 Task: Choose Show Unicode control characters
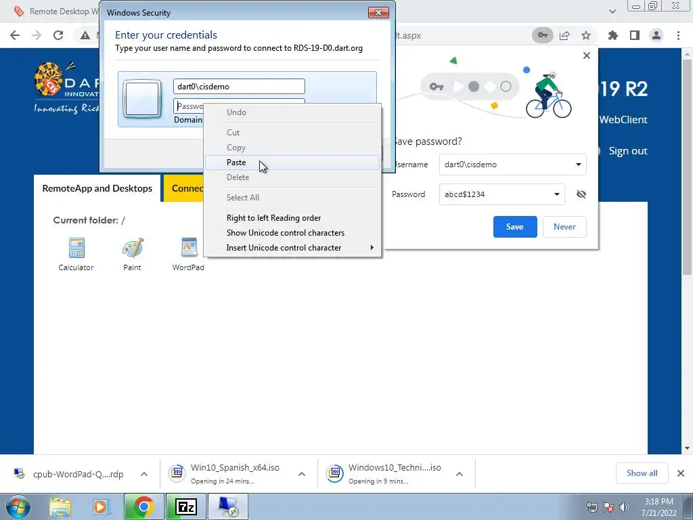[x=292, y=233]
